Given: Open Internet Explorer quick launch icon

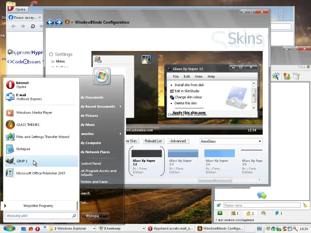Looking at the screenshot, I should click(31, 229).
